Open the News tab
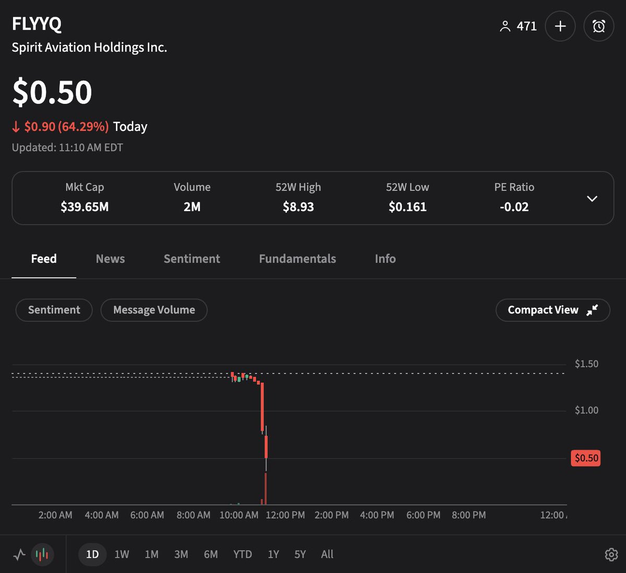This screenshot has height=573, width=626. 110,259
